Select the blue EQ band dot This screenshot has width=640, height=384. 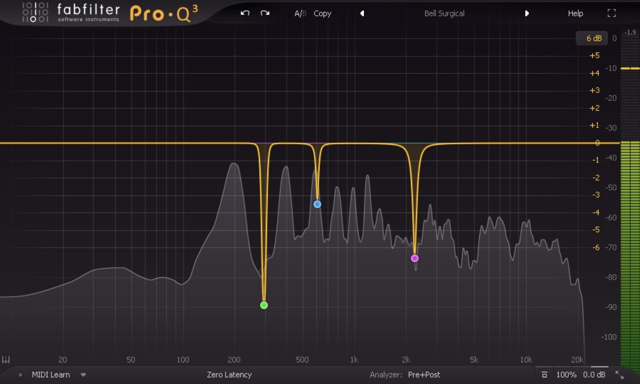(317, 204)
